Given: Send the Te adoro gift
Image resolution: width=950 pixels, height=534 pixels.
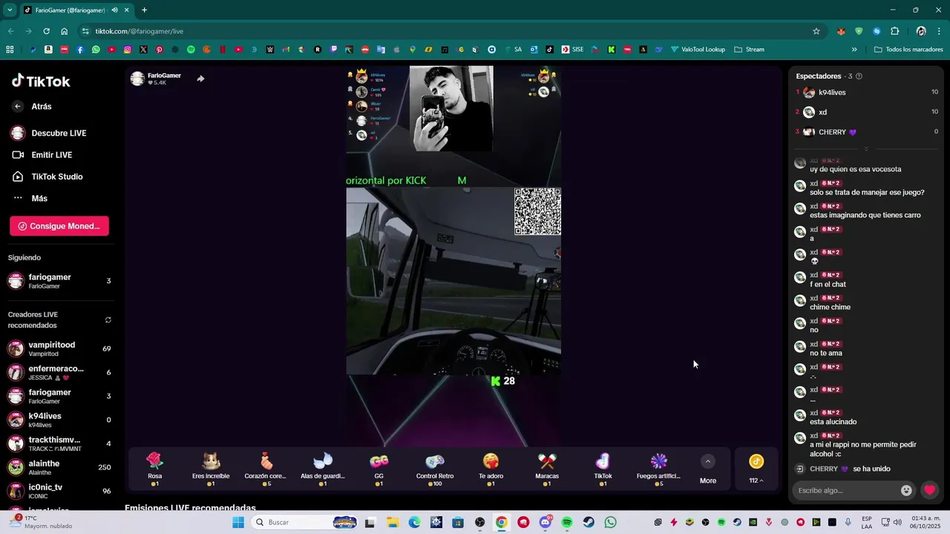Looking at the screenshot, I should [x=491, y=469].
